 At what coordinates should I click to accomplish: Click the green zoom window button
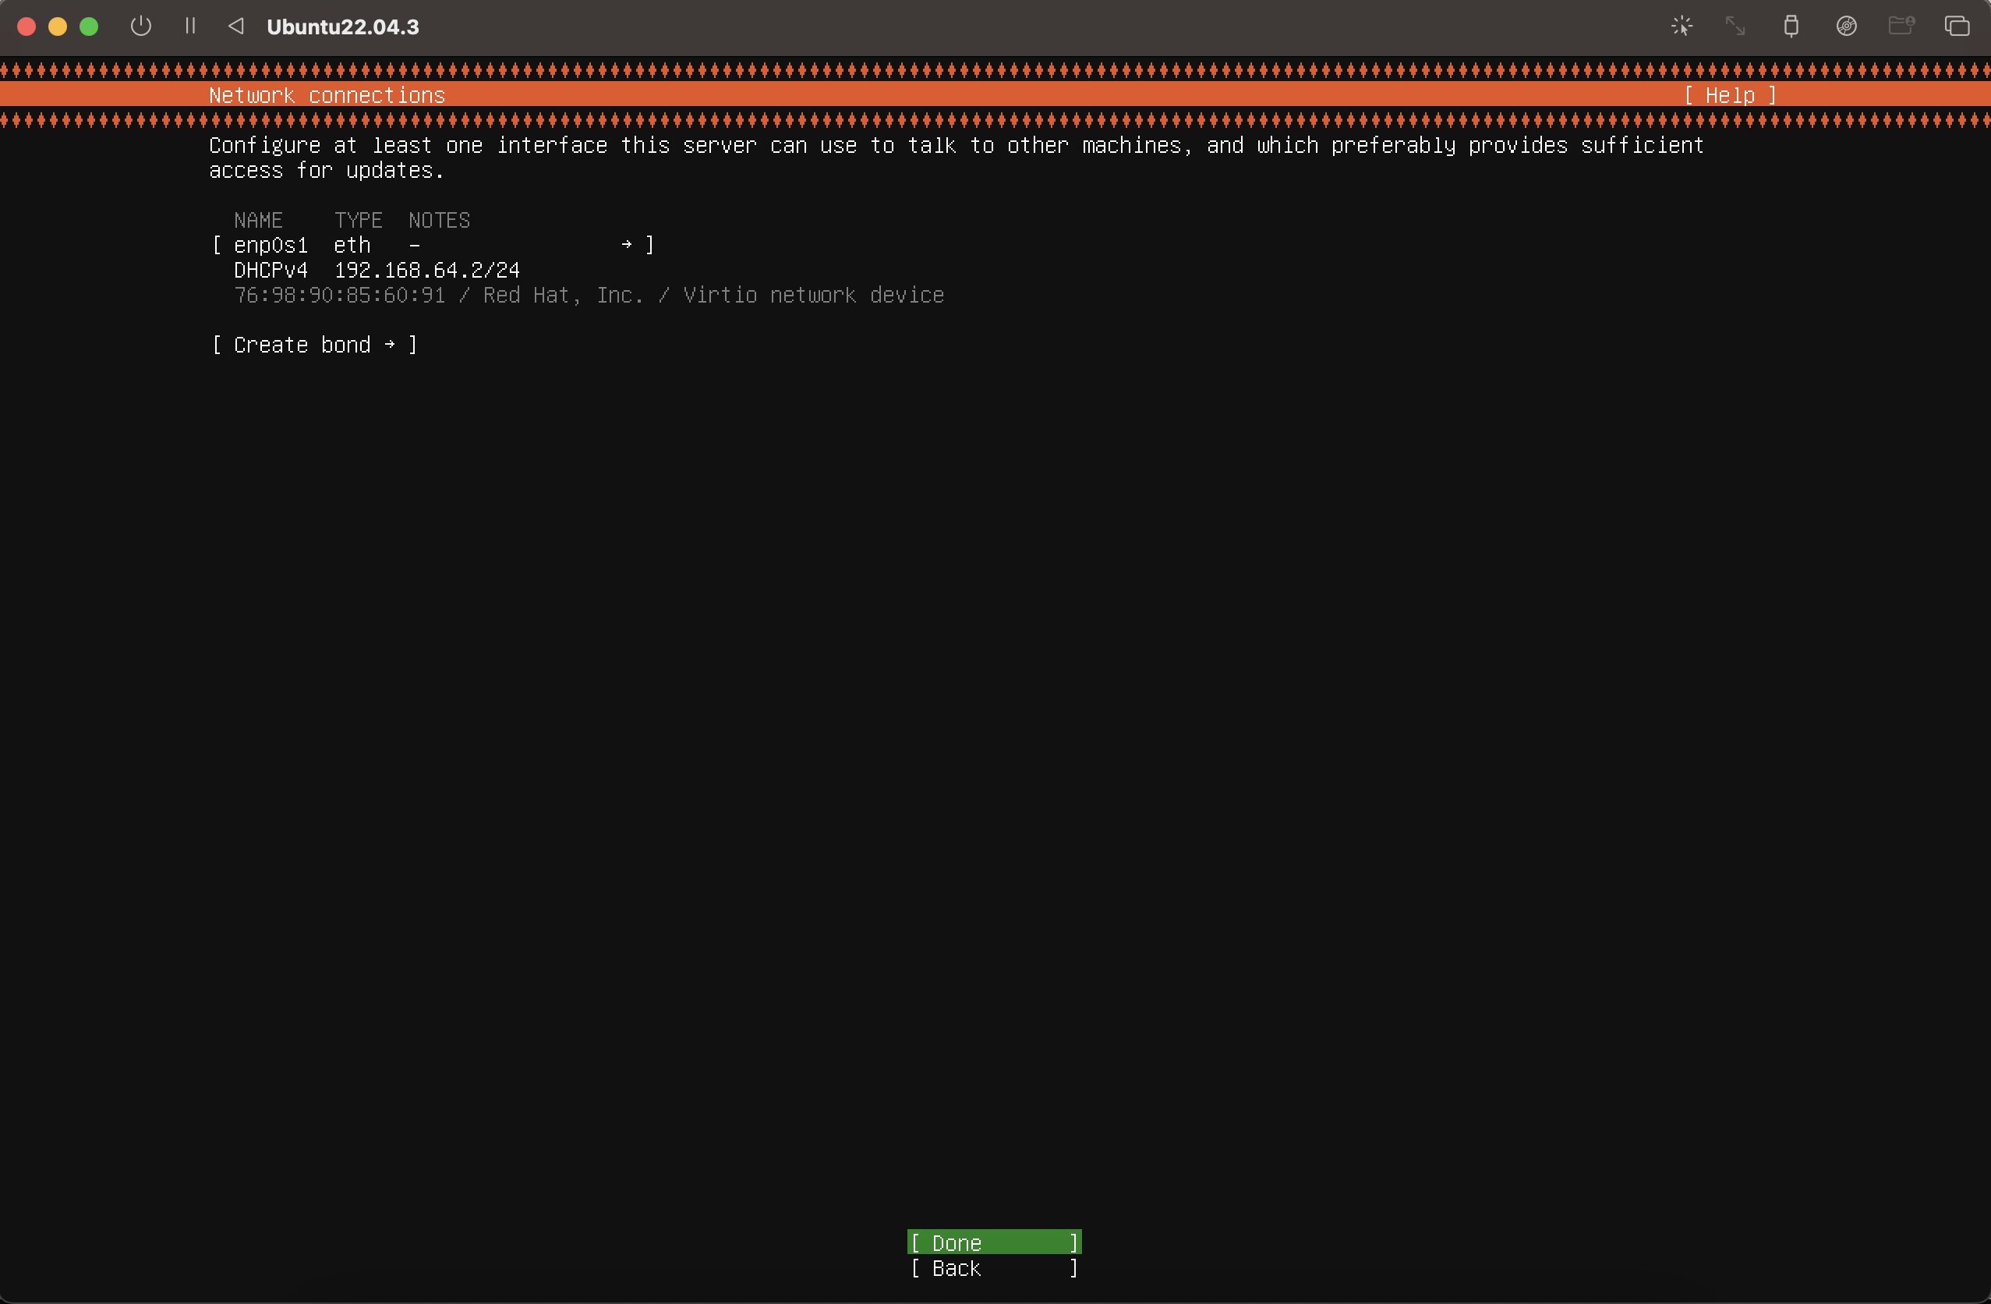point(89,27)
